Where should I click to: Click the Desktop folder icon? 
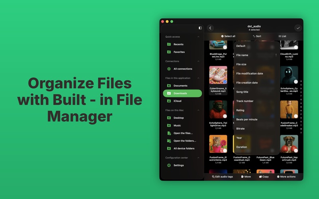pyautogui.click(x=169, y=118)
